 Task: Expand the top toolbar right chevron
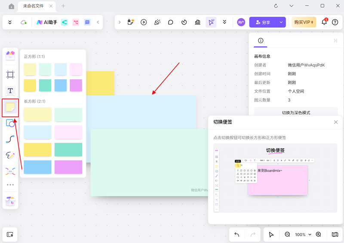pos(120,22)
